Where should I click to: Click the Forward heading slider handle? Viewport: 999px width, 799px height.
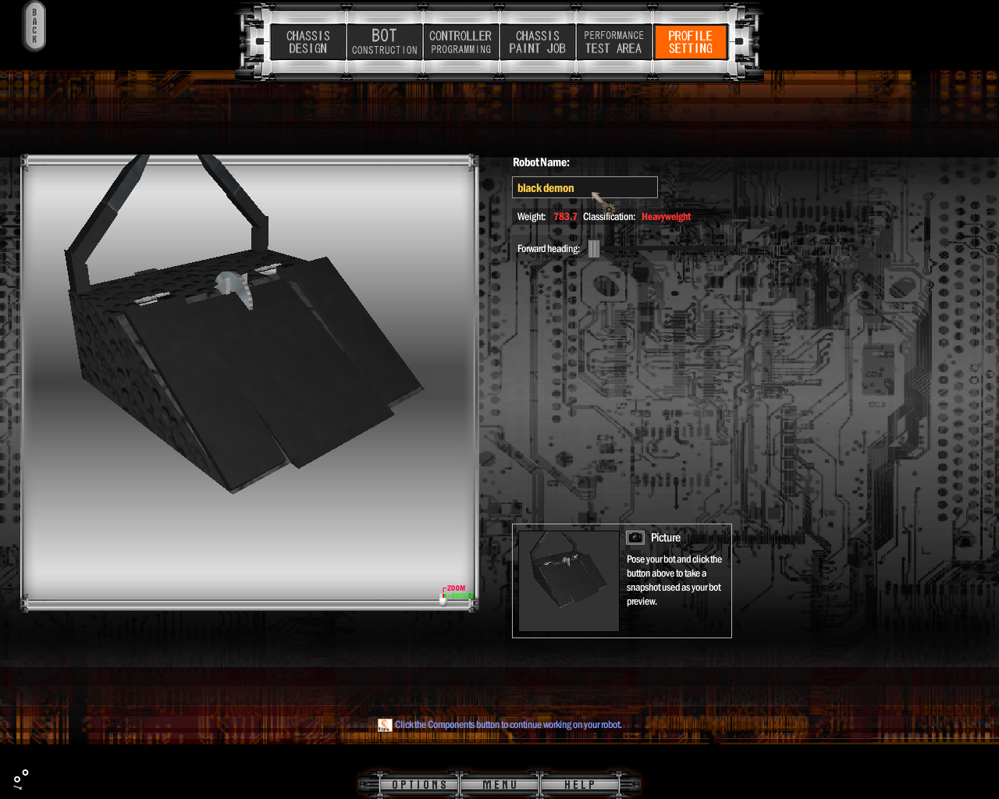click(x=594, y=249)
